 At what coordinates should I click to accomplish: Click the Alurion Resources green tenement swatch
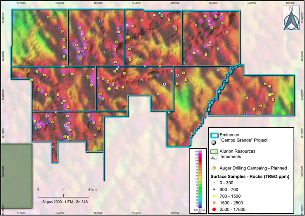tap(214, 152)
